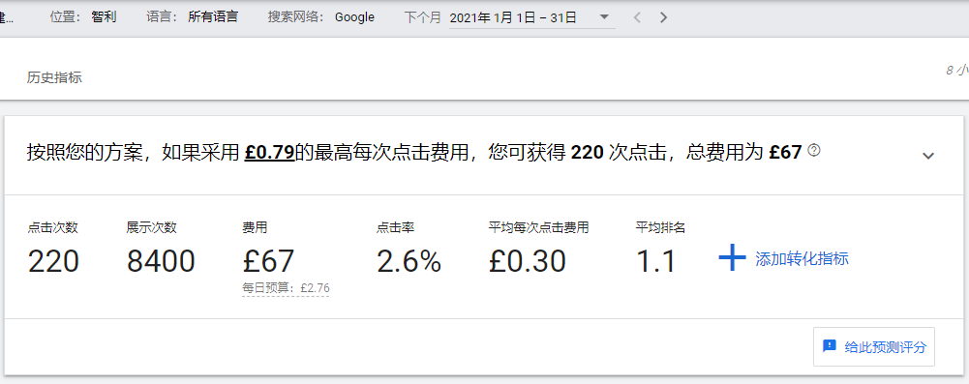Image resolution: width=969 pixels, height=384 pixels.
Task: Click 给此预测评分 button
Action: click(874, 346)
